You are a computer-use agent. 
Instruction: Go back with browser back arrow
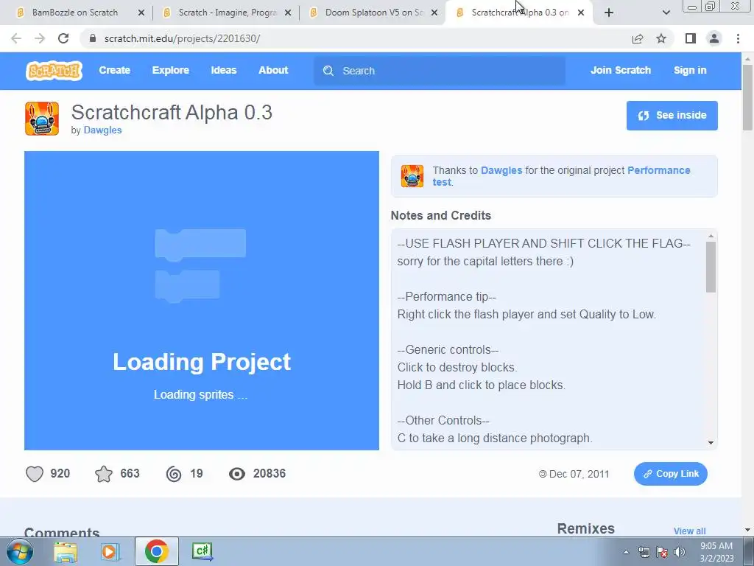pyautogui.click(x=16, y=38)
